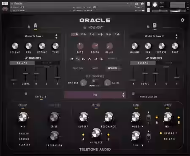190x156 pixels.
Task: Open Model D Saw 2 waveform selector
Action: pos(155,36)
